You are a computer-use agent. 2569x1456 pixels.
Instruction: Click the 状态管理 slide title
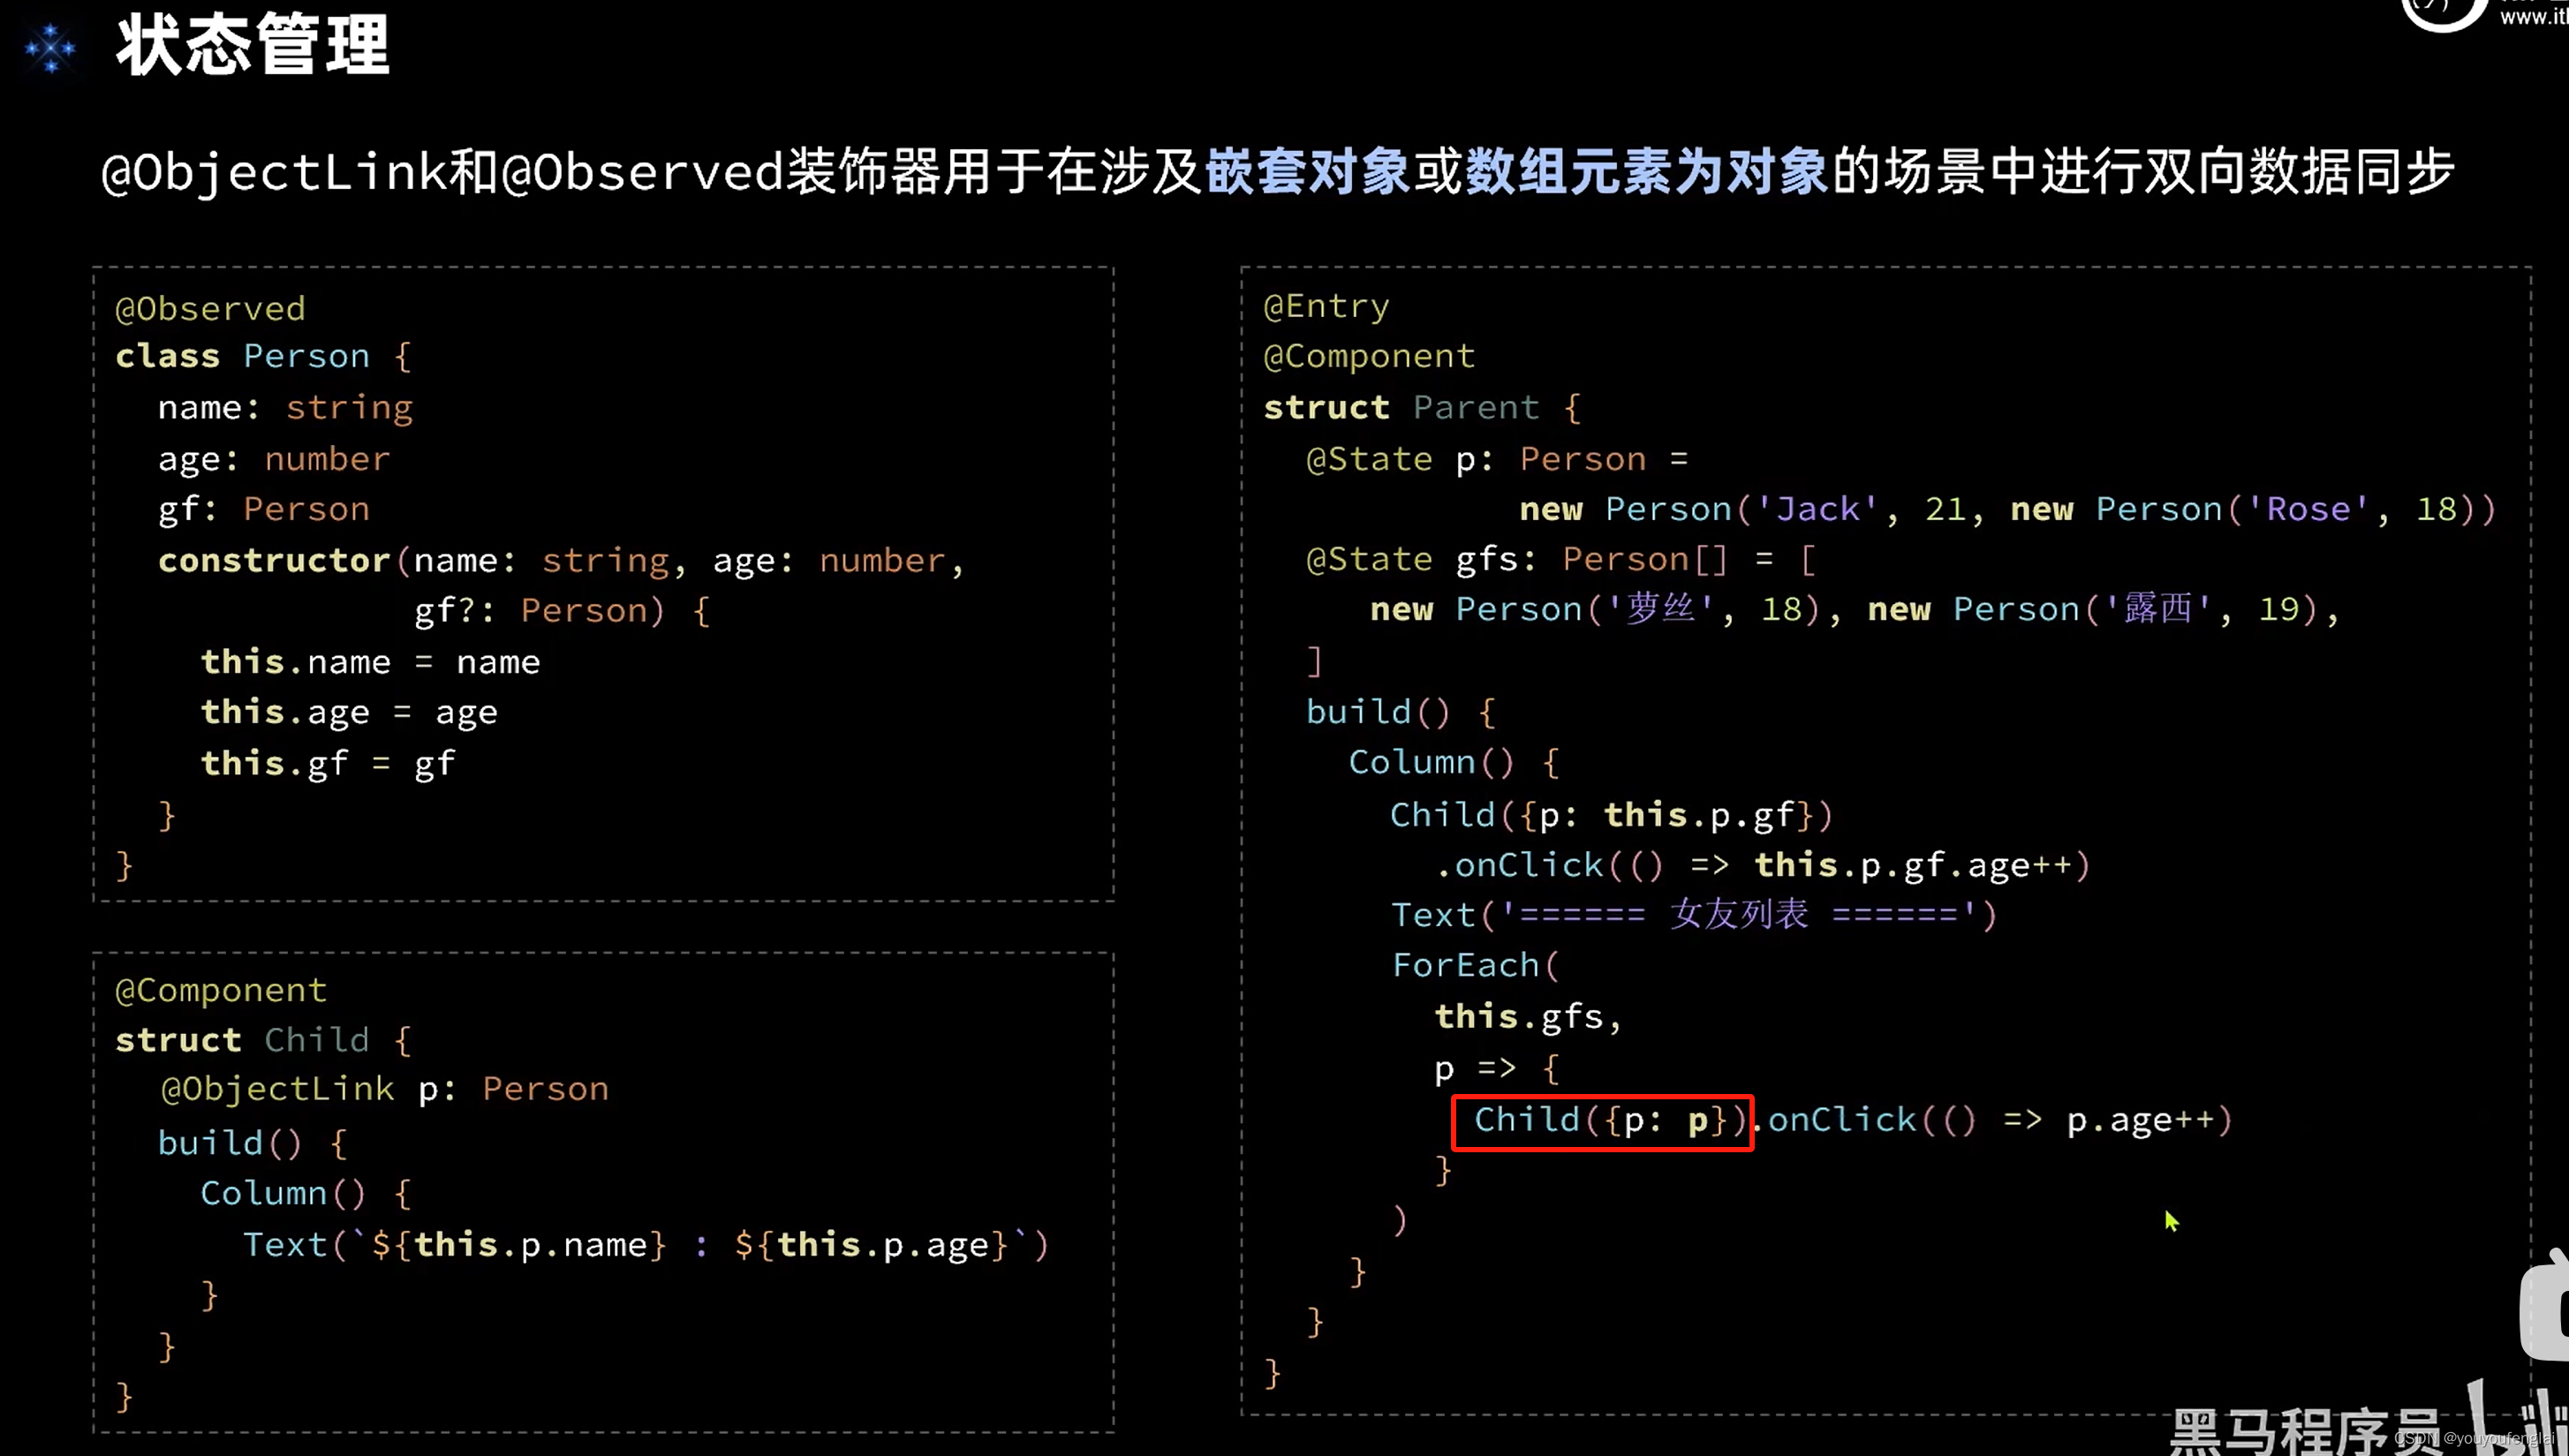(253, 46)
